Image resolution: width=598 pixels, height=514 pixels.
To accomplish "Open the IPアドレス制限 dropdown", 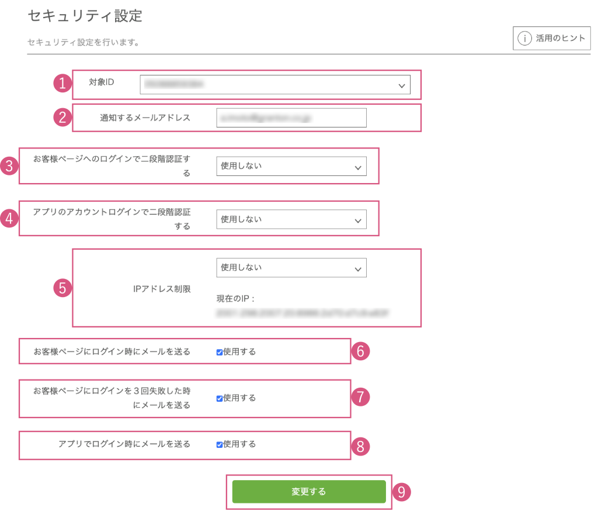I will [x=291, y=268].
